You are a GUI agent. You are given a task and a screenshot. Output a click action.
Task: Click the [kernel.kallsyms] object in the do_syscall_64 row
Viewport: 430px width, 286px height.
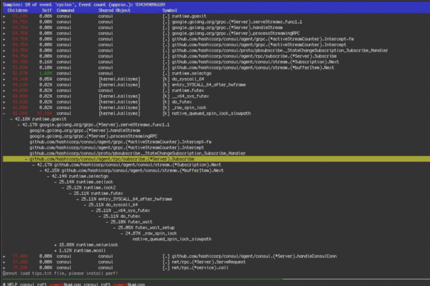click(x=119, y=79)
